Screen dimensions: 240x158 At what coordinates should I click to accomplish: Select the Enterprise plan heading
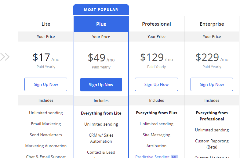click(x=212, y=24)
